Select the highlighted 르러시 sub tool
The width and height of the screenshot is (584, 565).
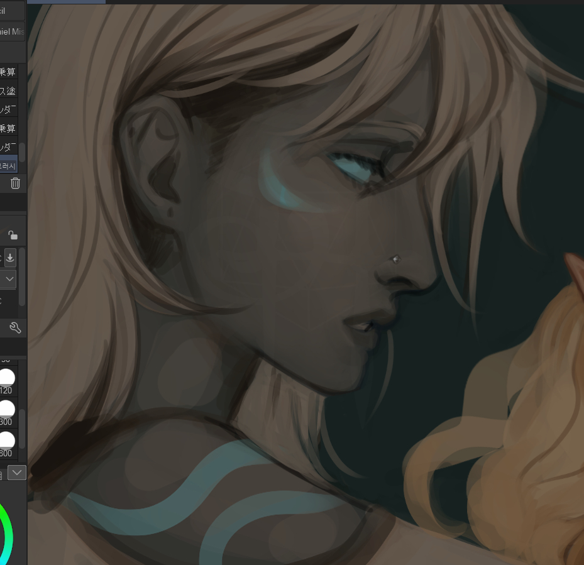8,166
